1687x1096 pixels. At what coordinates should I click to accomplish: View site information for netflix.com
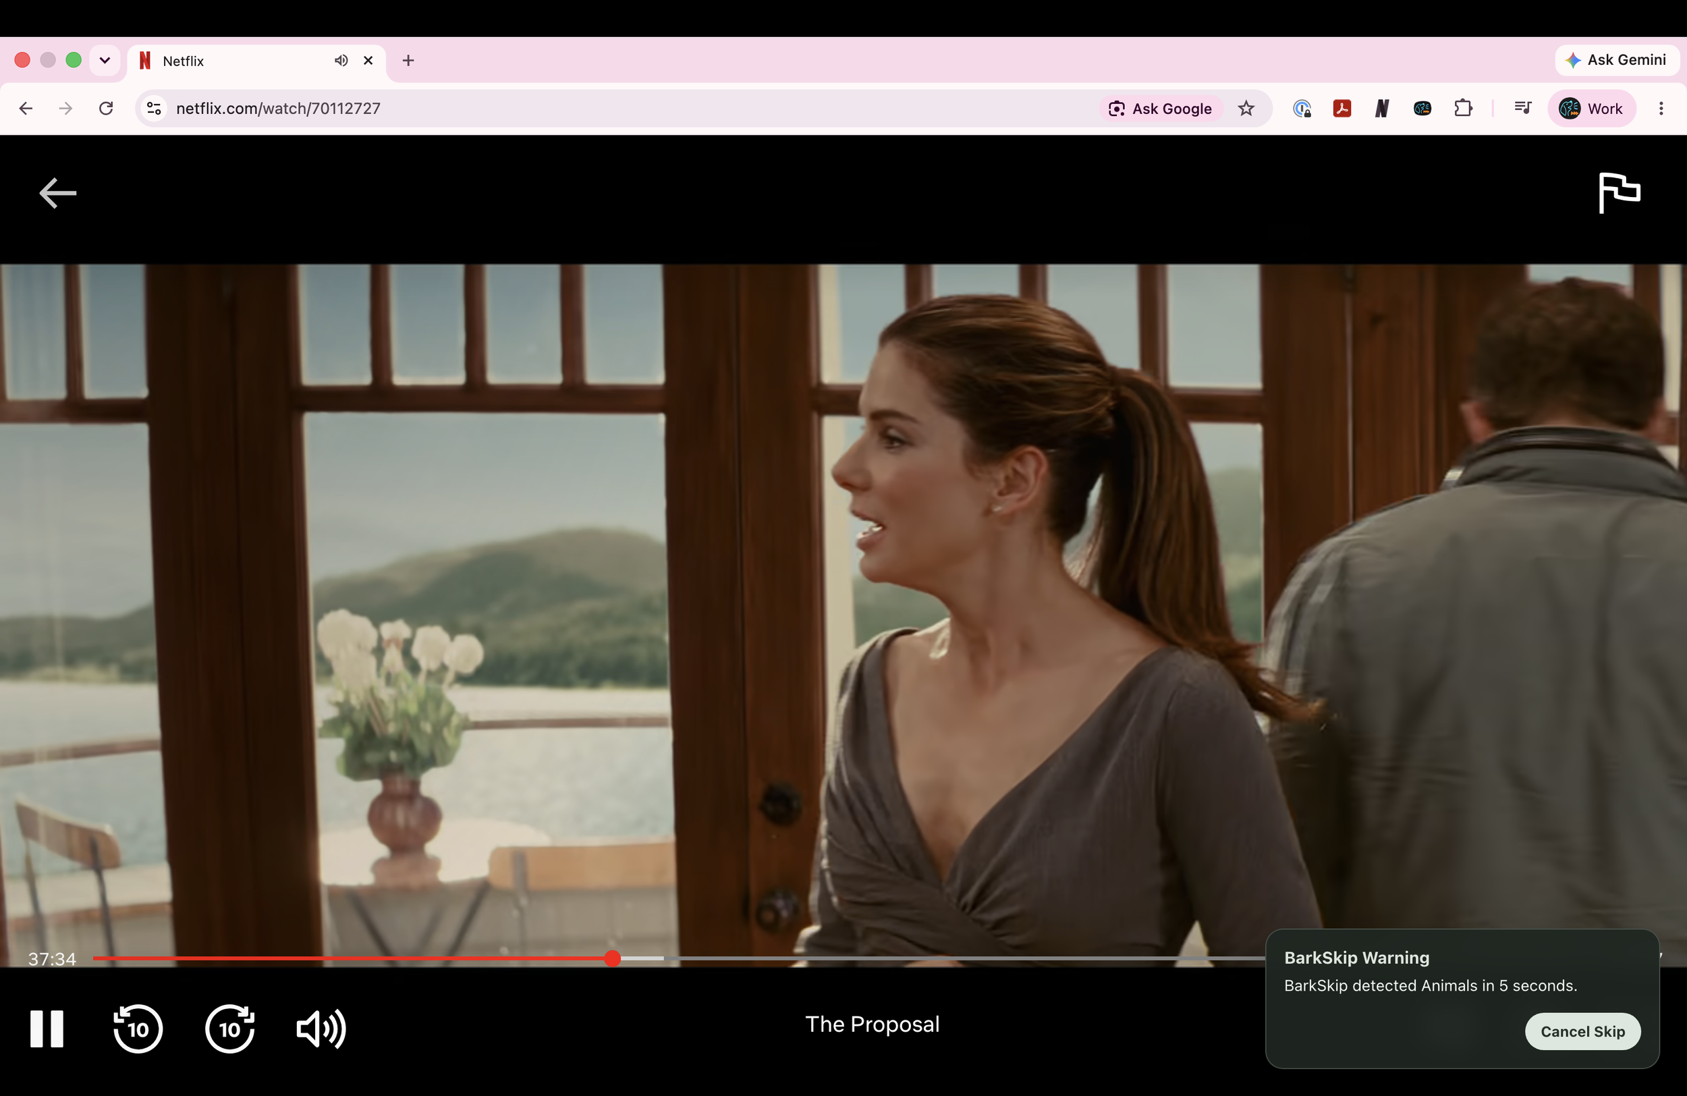(154, 109)
